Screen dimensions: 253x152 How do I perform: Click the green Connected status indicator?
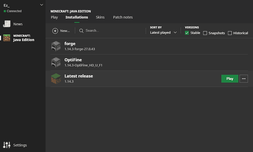[5, 11]
